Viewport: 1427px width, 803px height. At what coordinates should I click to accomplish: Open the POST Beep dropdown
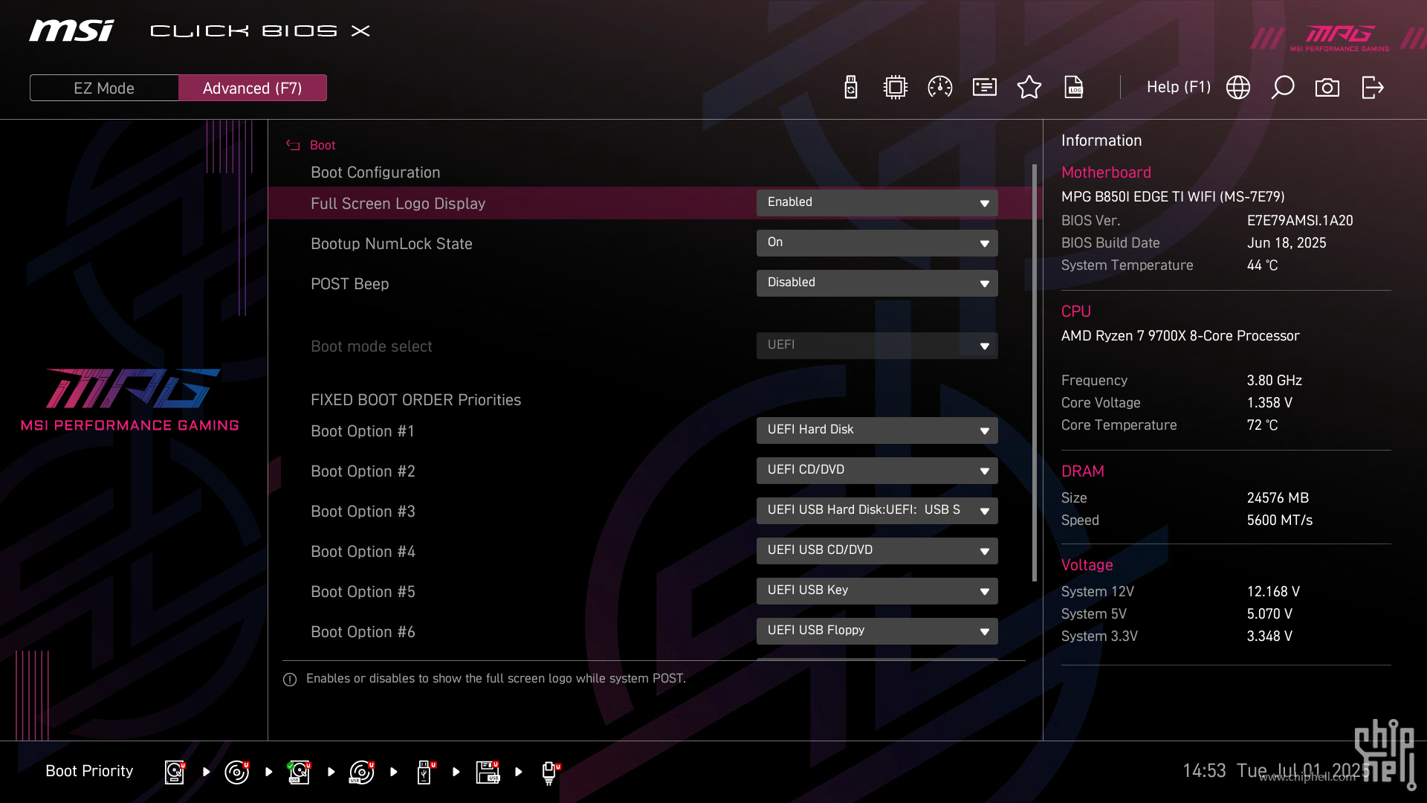(877, 283)
